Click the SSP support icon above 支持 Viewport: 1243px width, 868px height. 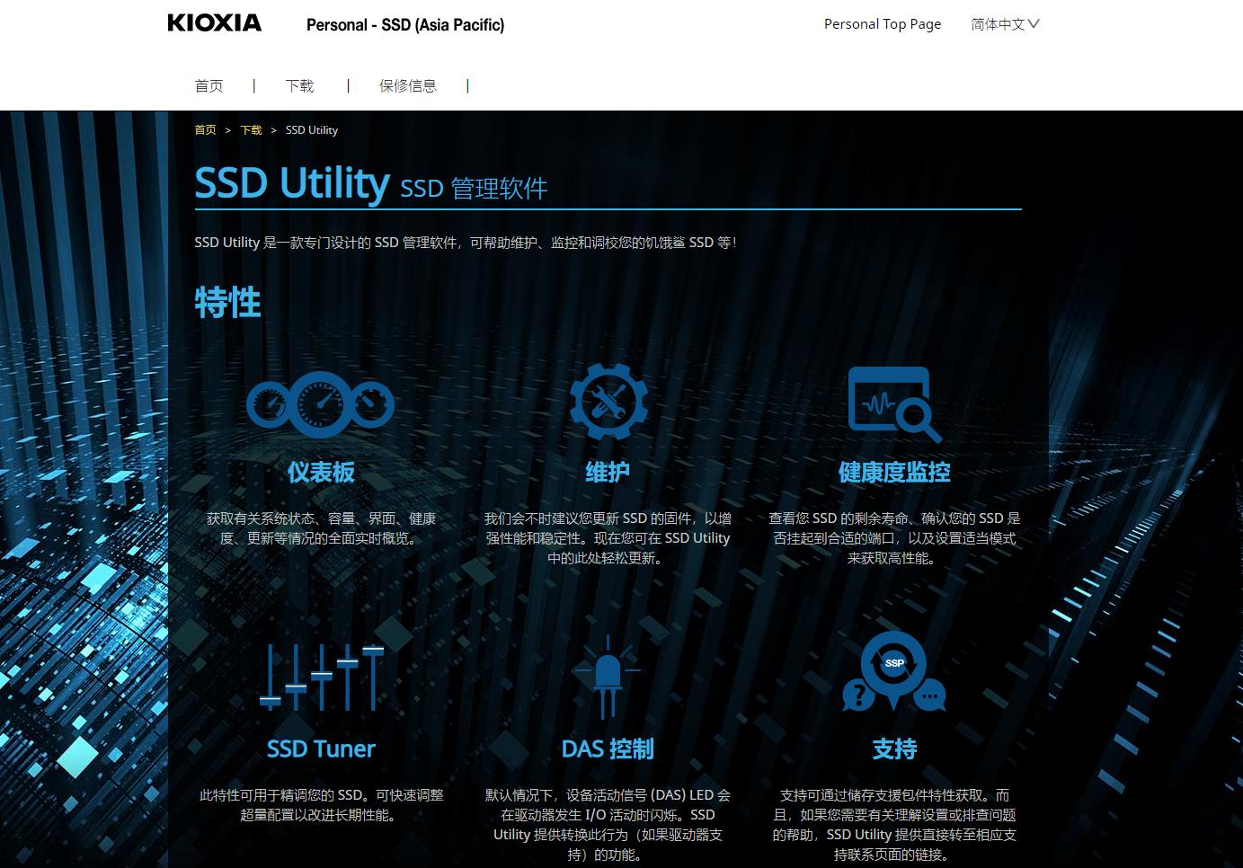[894, 671]
